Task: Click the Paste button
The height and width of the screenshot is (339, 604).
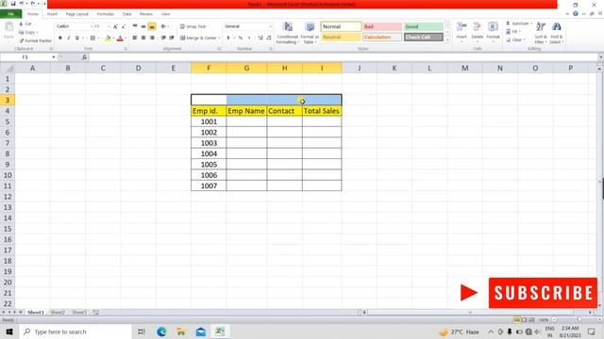Action: click(8, 31)
